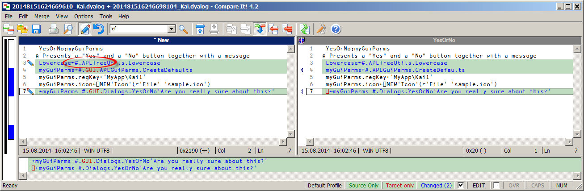Click the 'YesOrNo' right pane title bar
Screen dimensions: 584x191
(x=439, y=40)
